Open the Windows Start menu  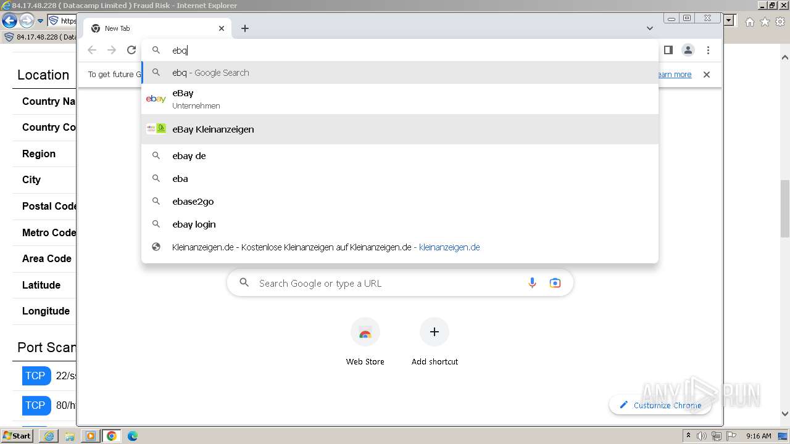pyautogui.click(x=17, y=435)
